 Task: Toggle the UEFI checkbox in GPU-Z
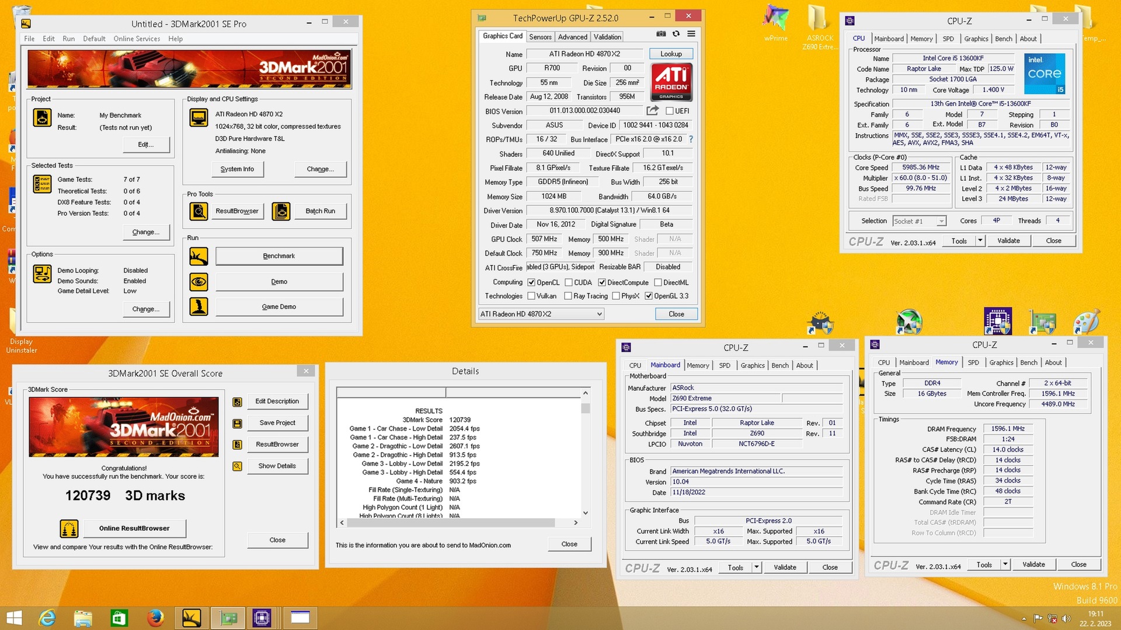tap(670, 111)
